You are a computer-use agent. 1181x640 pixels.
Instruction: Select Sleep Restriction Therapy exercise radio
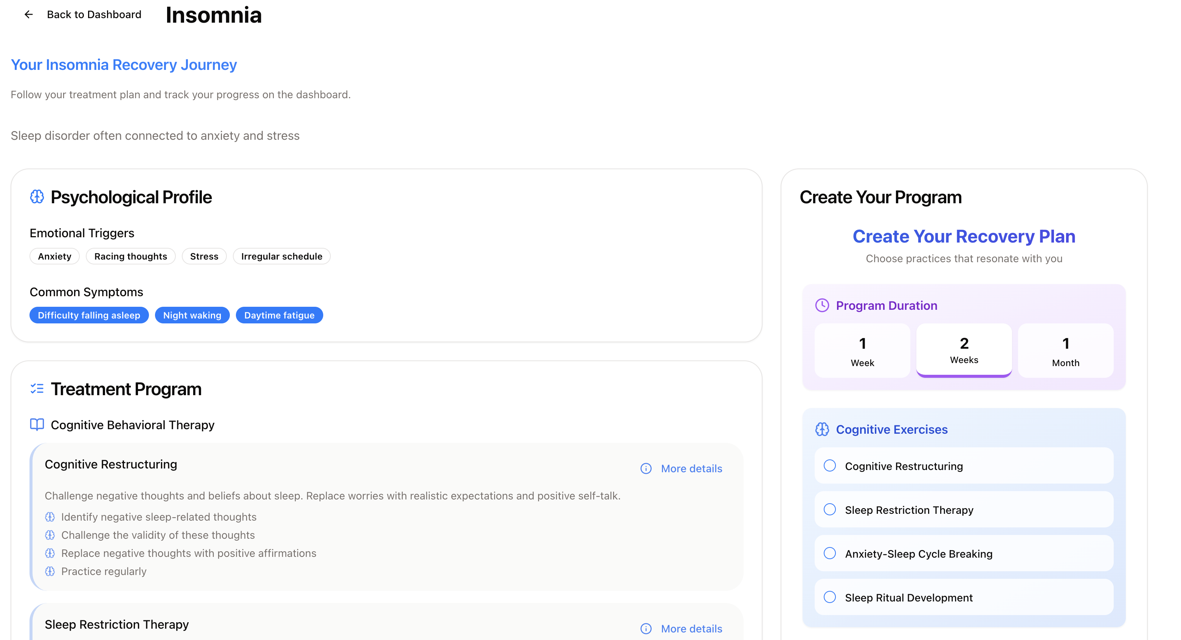[x=830, y=509]
